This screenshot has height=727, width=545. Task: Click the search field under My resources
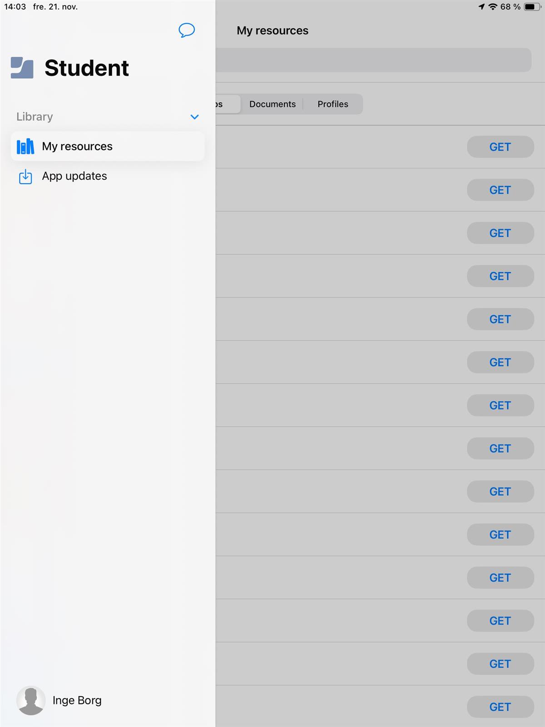(372, 60)
